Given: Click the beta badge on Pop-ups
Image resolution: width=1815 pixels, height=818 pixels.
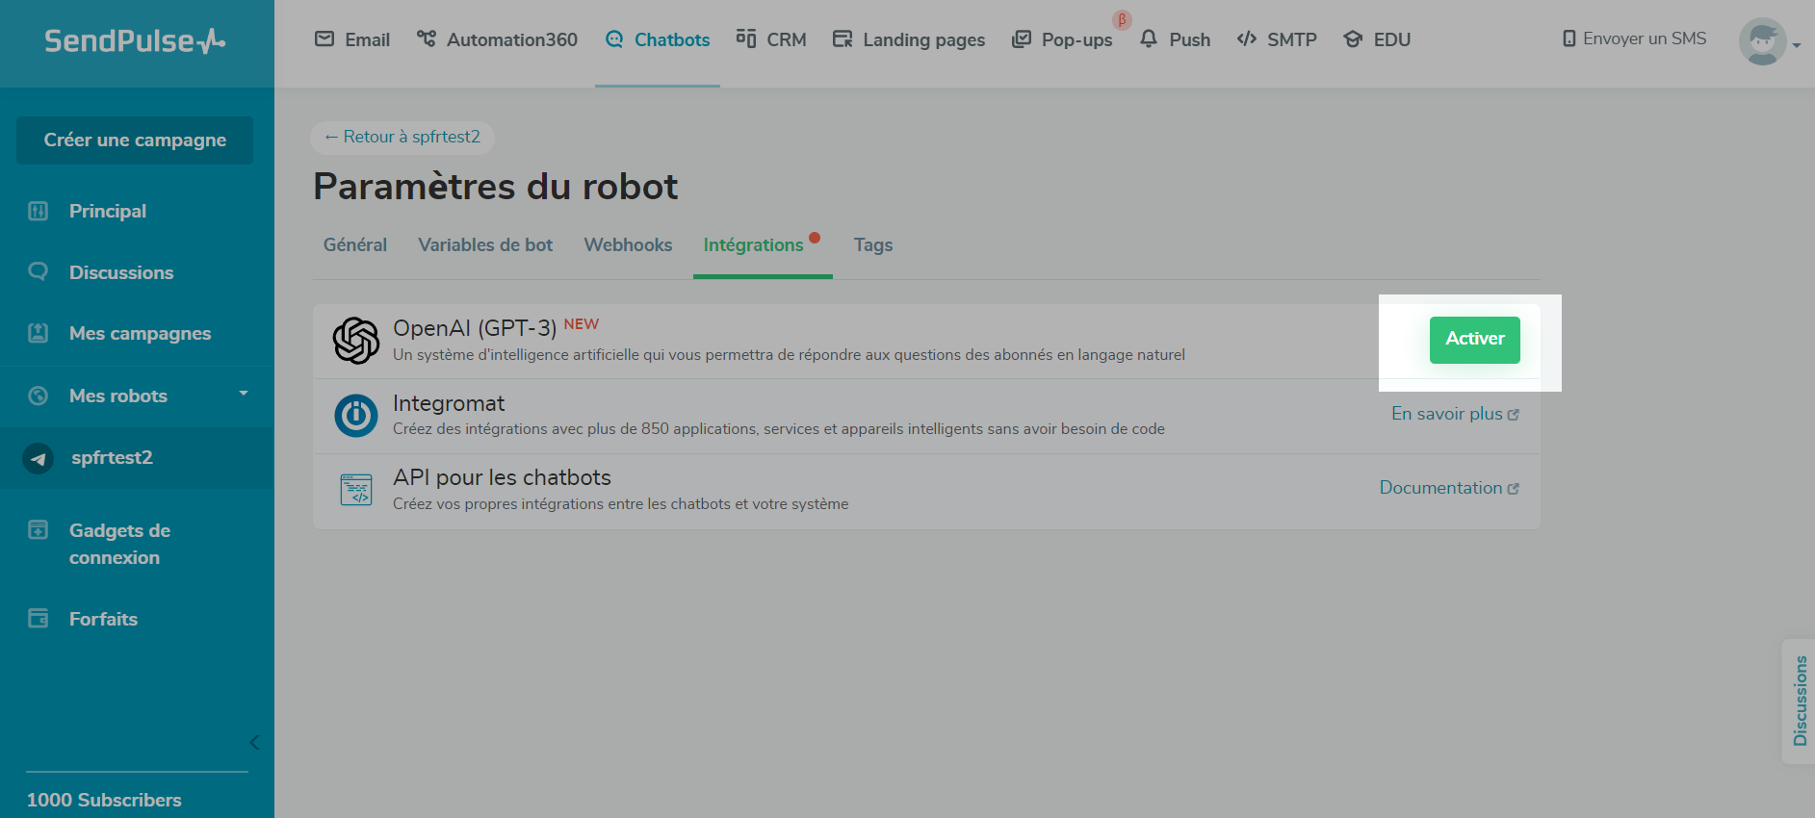Looking at the screenshot, I should click(1122, 19).
